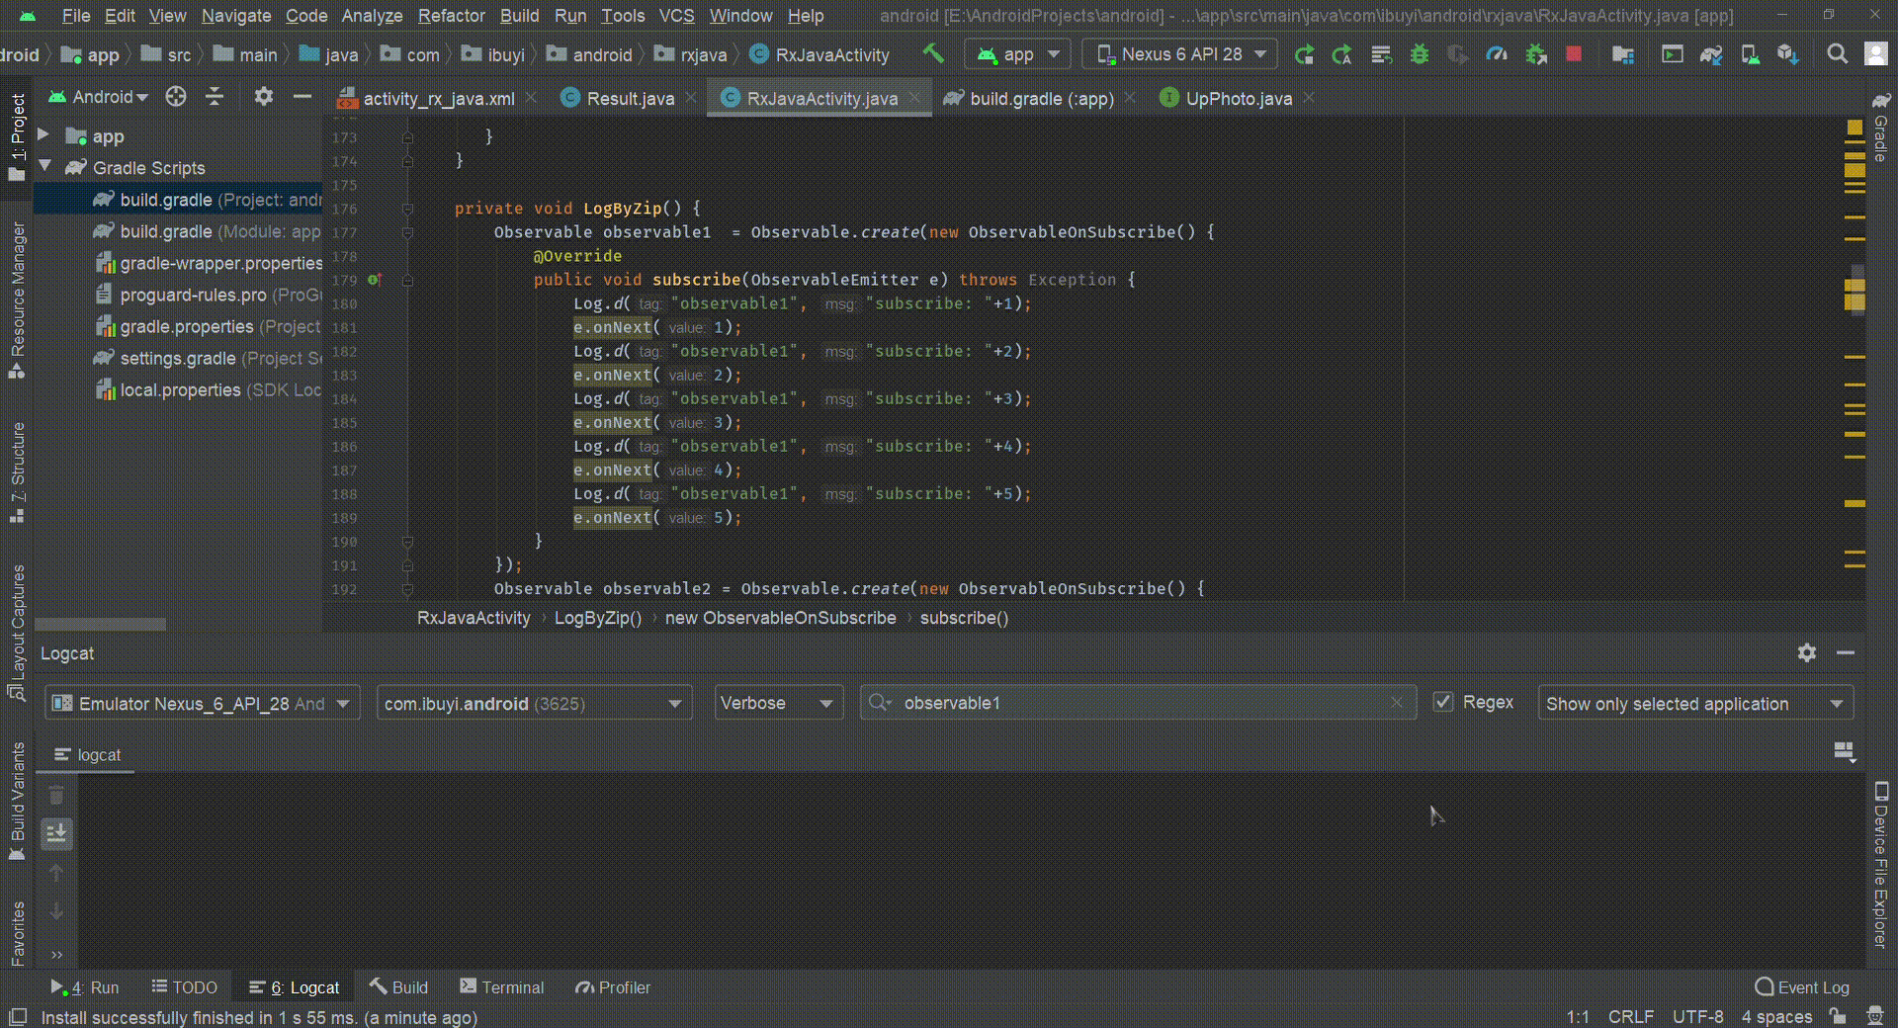Toggle the 7: Structure tool window
Screen dimensions: 1898x1028
[17, 471]
